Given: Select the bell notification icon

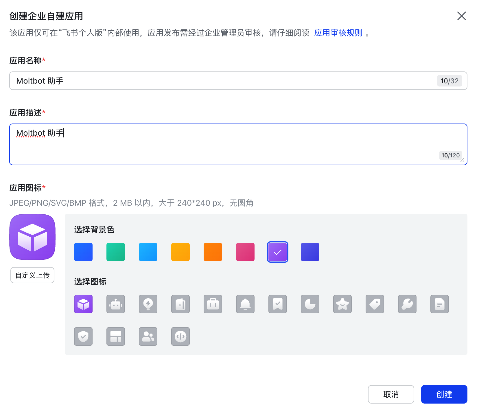Looking at the screenshot, I should coord(245,304).
